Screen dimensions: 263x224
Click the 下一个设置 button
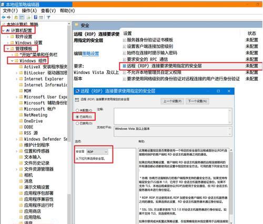[x=197, y=101]
